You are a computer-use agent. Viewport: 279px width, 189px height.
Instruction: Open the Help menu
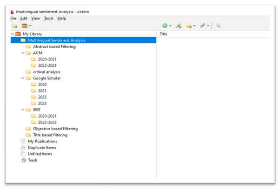(62, 18)
